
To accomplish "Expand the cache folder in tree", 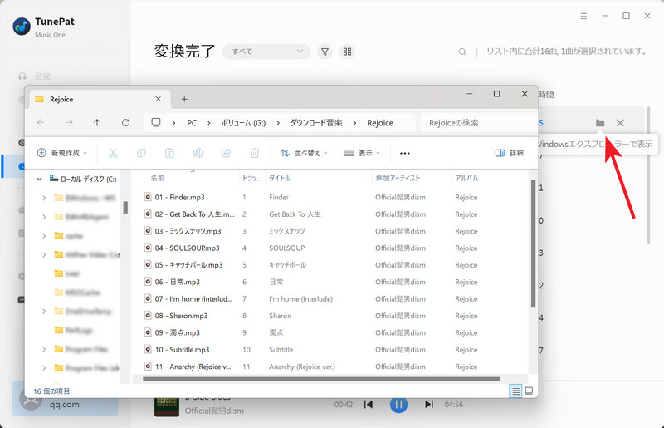I will click(x=44, y=235).
